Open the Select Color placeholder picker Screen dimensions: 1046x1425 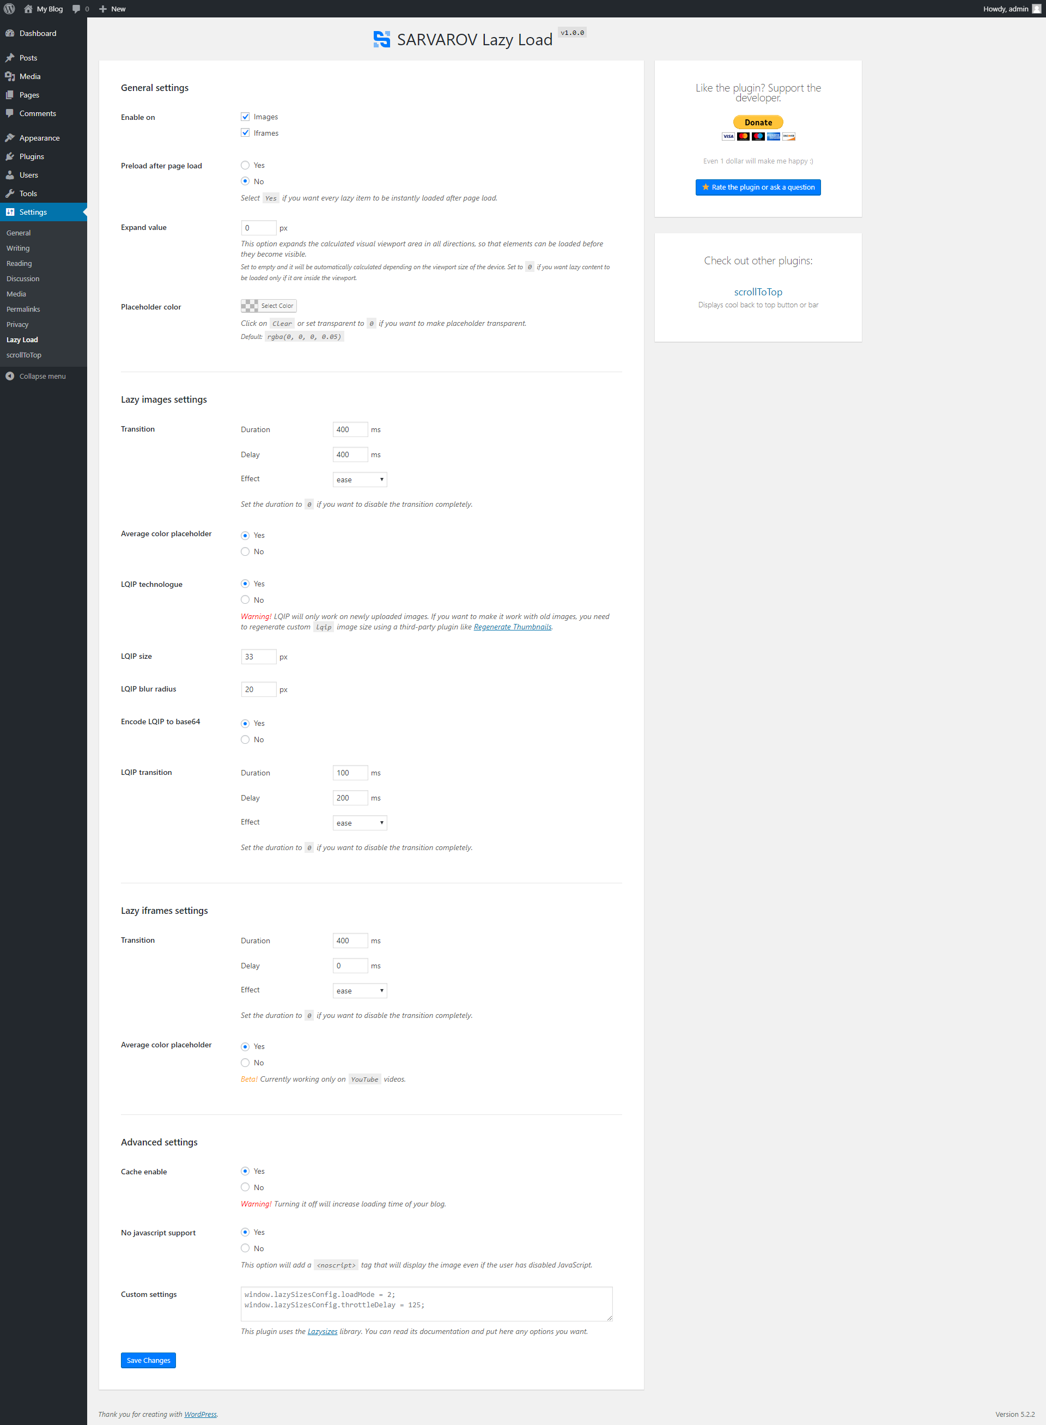(269, 306)
